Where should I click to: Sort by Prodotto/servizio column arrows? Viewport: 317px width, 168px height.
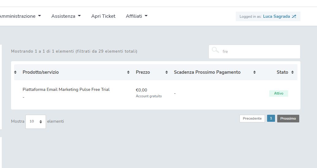128,72
